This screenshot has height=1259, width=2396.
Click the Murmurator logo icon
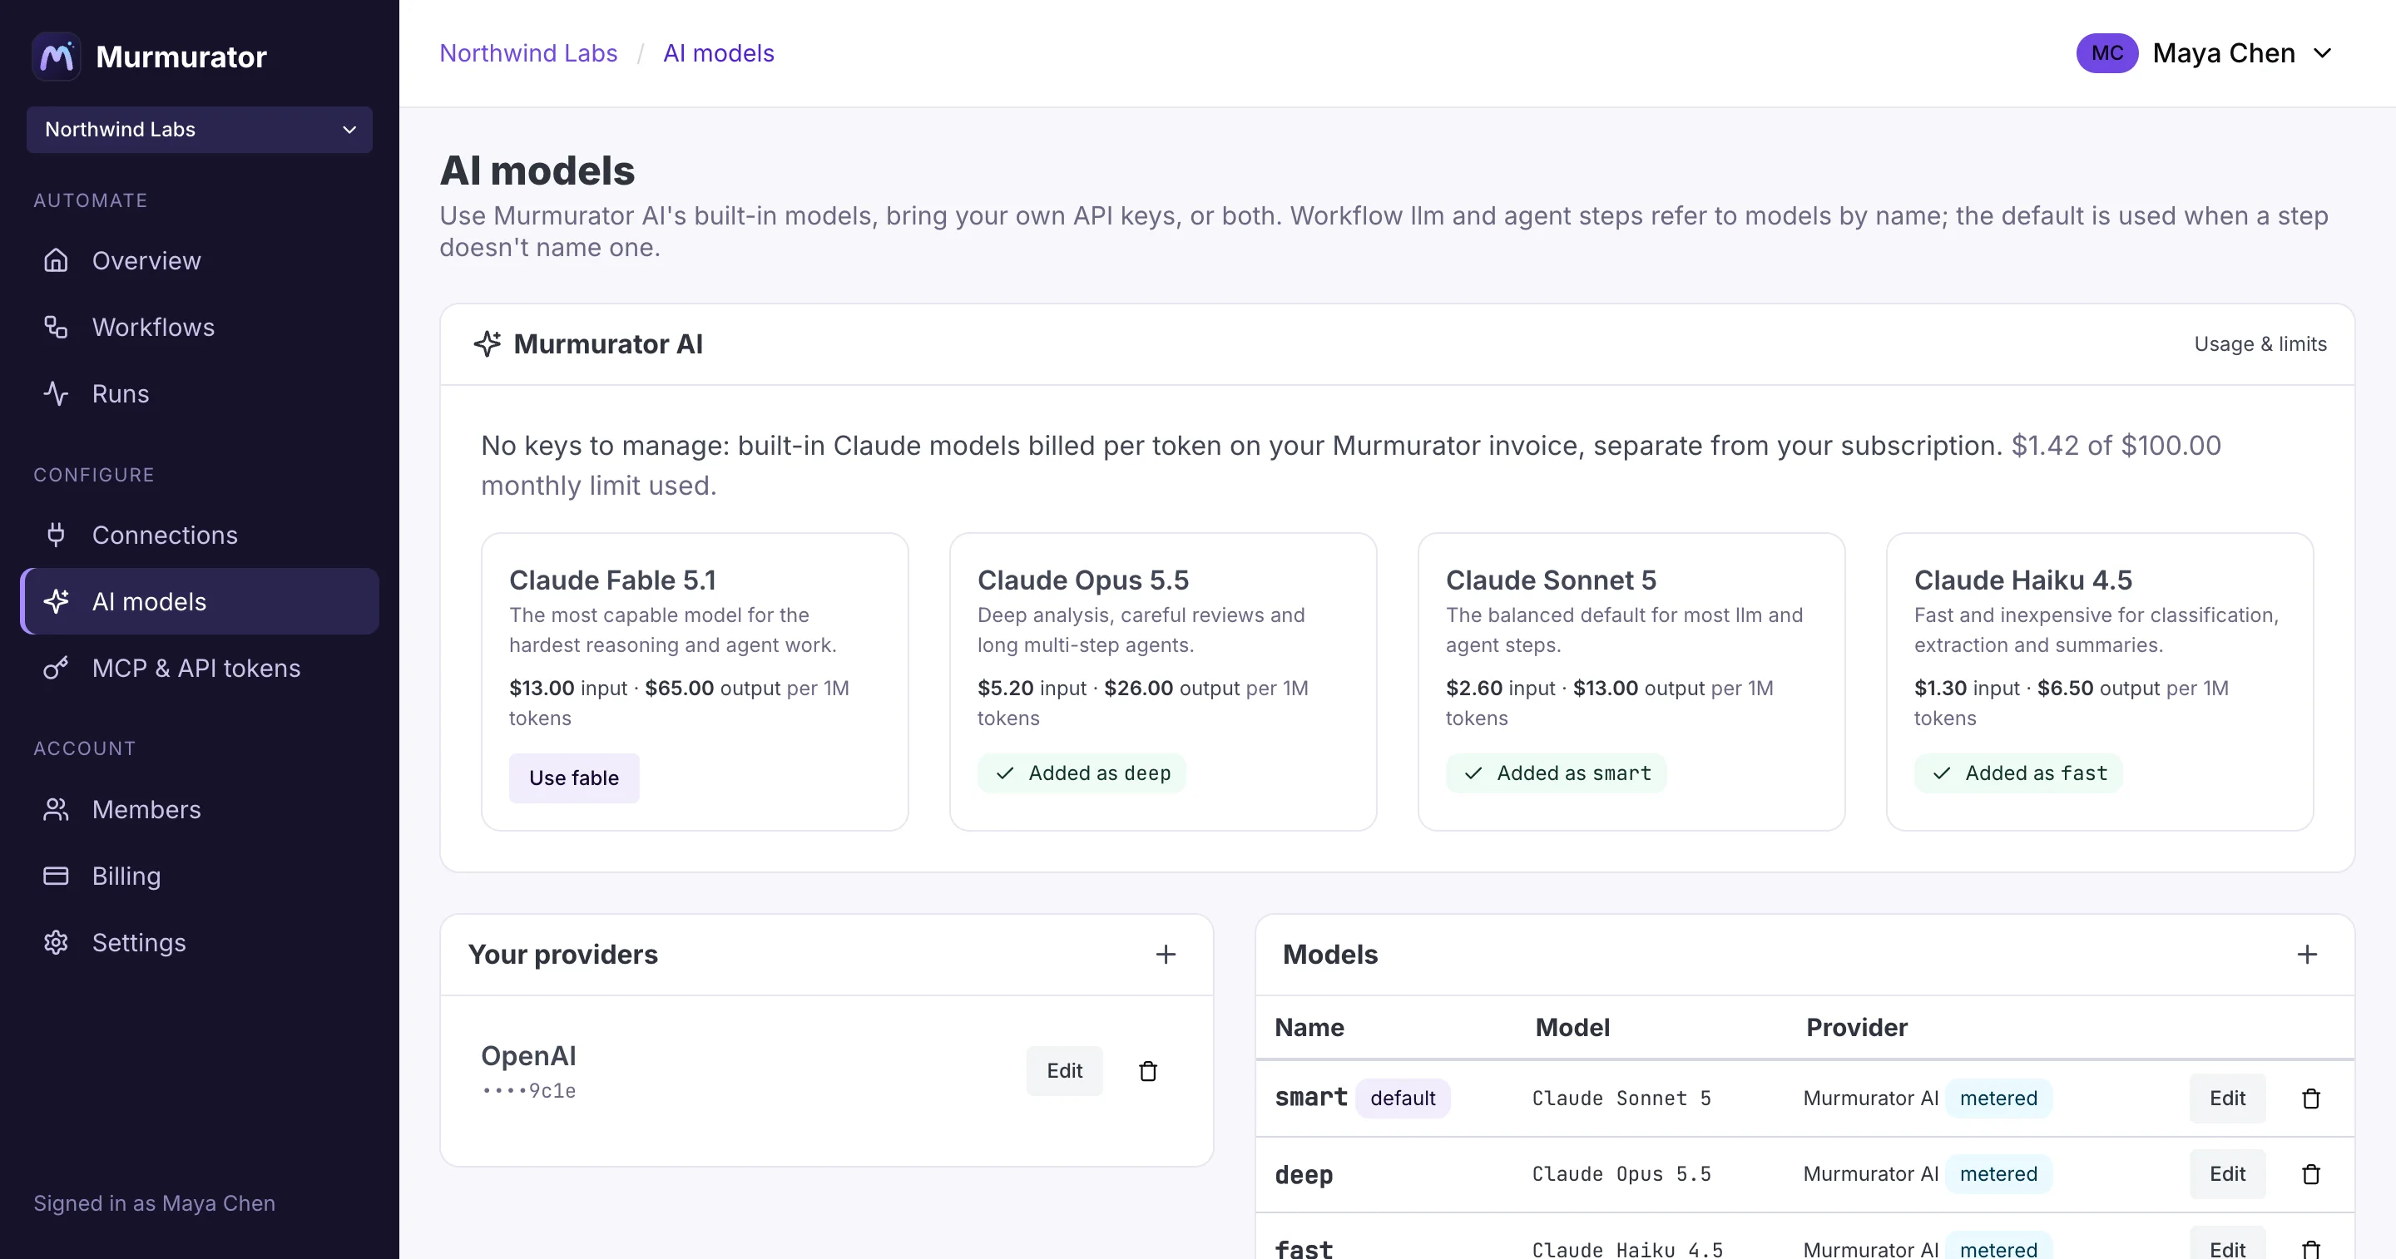57,57
